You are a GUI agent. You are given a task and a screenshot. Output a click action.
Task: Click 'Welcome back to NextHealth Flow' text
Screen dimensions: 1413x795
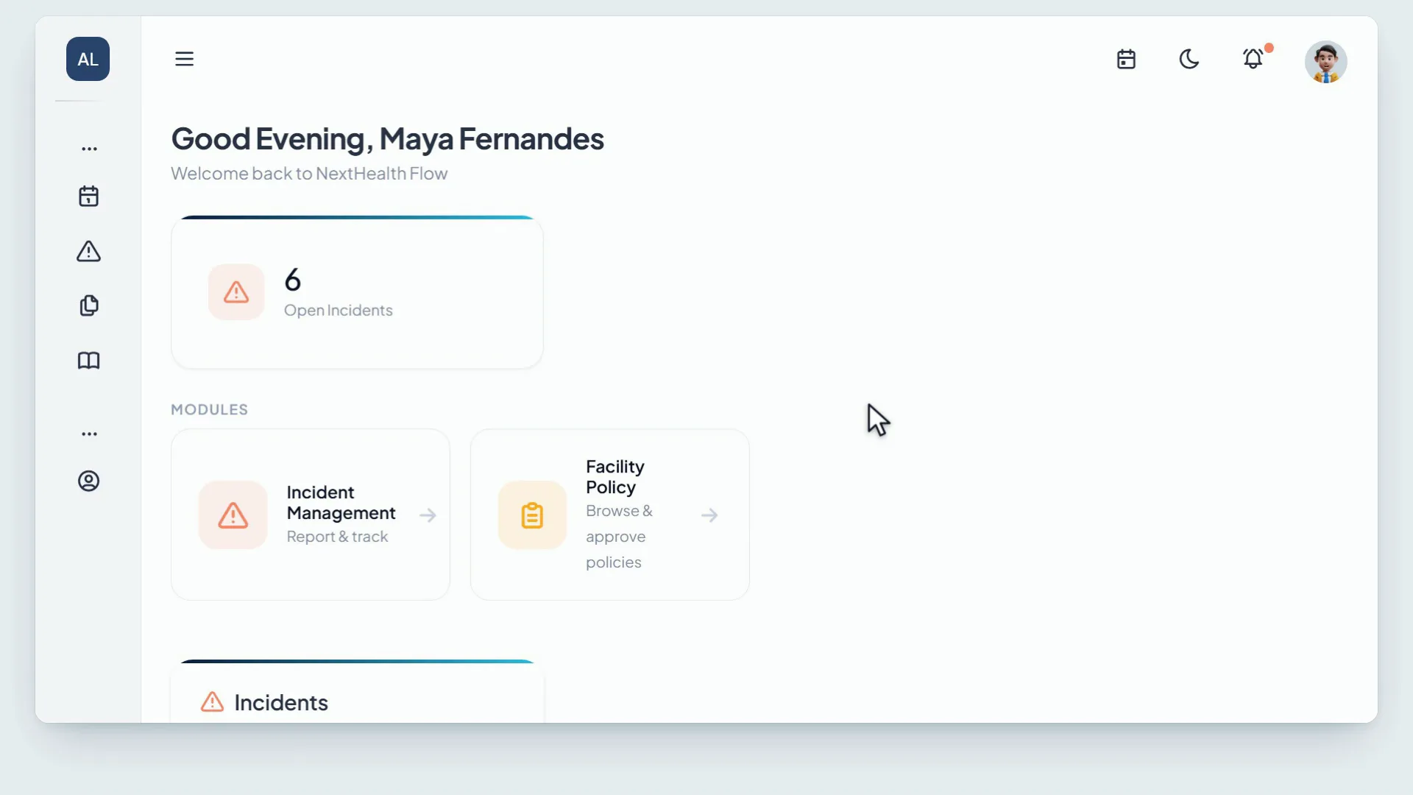(x=309, y=174)
